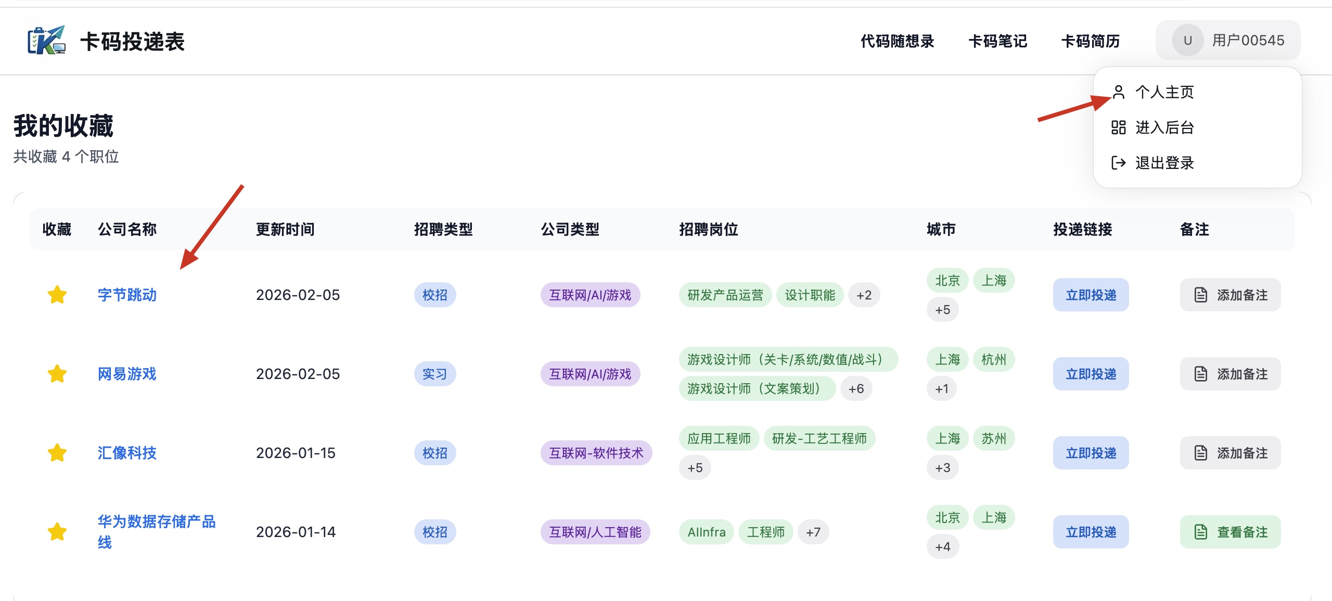The height and width of the screenshot is (601, 1332).
Task: Unfavorite 字节跳动 via its star
Action: [x=57, y=295]
